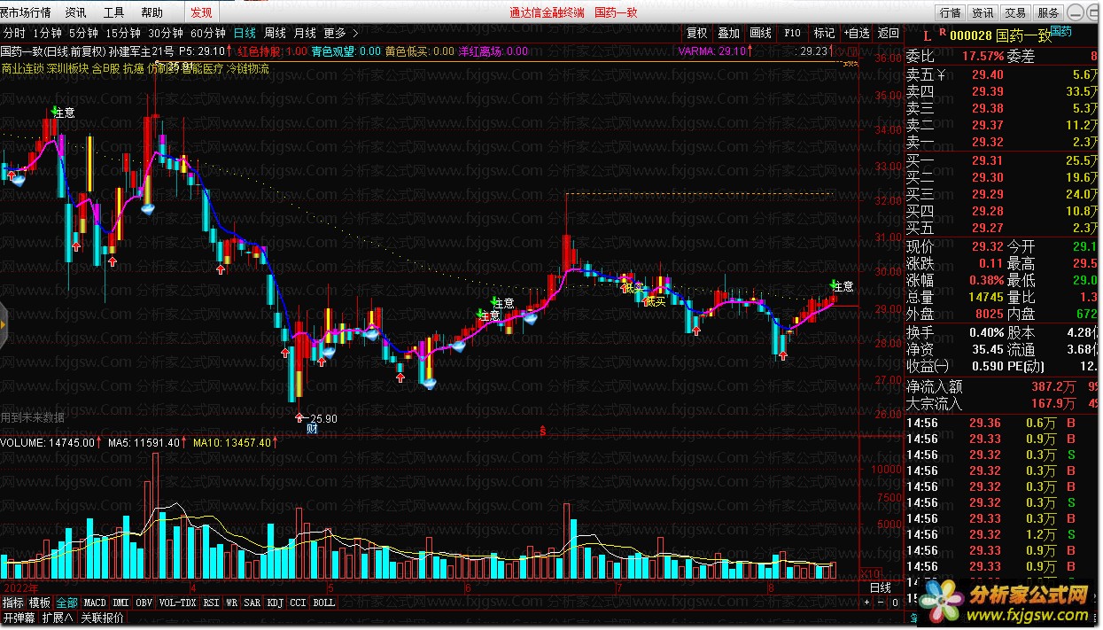Click the 模板 button
This screenshot has width=1103, height=630.
pyautogui.click(x=40, y=602)
